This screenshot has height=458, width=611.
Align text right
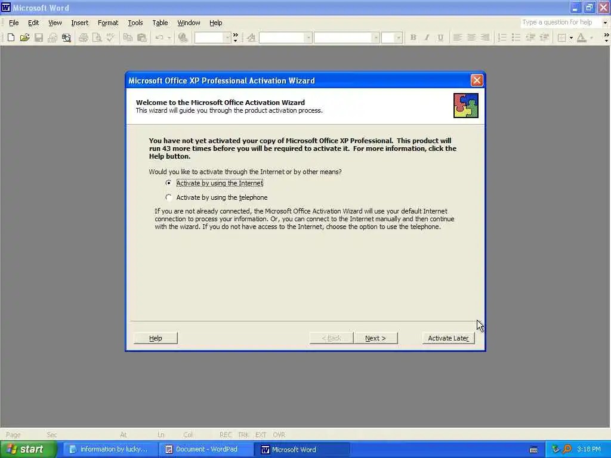click(x=485, y=38)
